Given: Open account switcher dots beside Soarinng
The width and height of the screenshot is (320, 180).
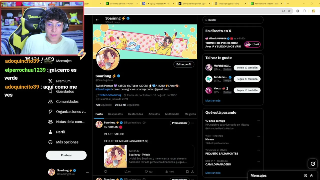Looking at the screenshot, I should [87, 172].
